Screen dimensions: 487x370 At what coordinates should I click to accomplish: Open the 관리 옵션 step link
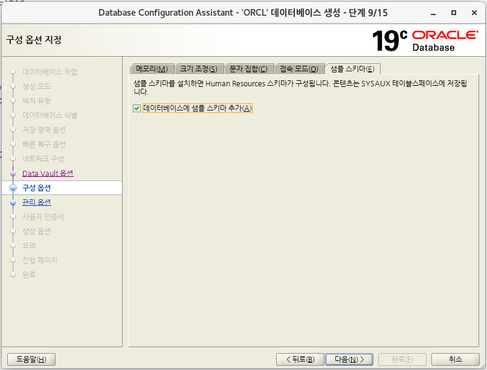pos(37,202)
